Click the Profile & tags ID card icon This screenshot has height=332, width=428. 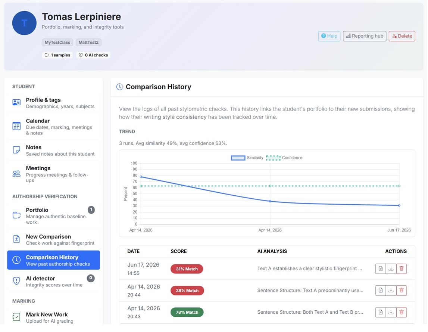(x=16, y=102)
